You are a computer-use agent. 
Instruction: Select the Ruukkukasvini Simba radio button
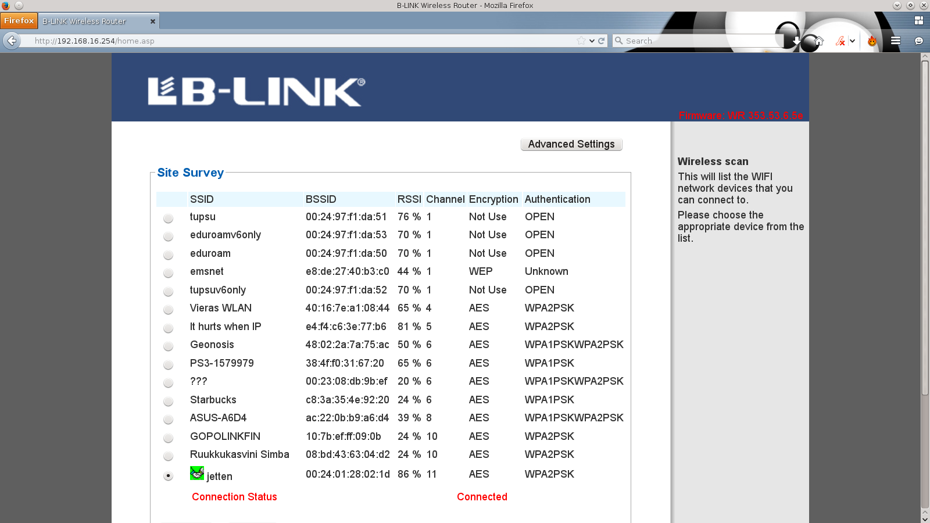[x=168, y=456]
